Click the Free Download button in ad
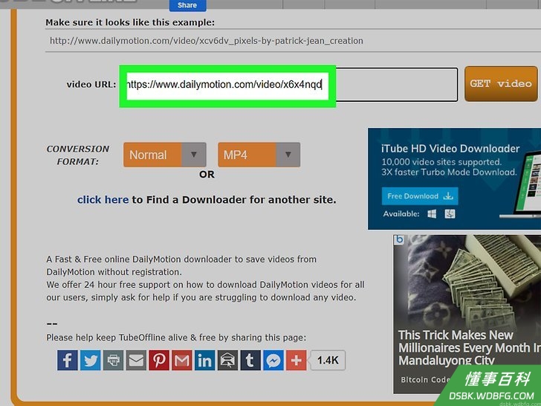The width and height of the screenshot is (541, 406). pyautogui.click(x=420, y=196)
